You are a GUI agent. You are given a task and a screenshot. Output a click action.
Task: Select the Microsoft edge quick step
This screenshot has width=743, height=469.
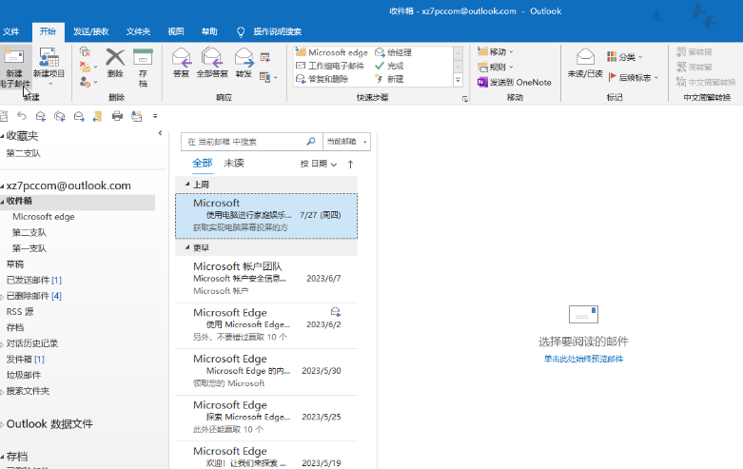click(332, 52)
